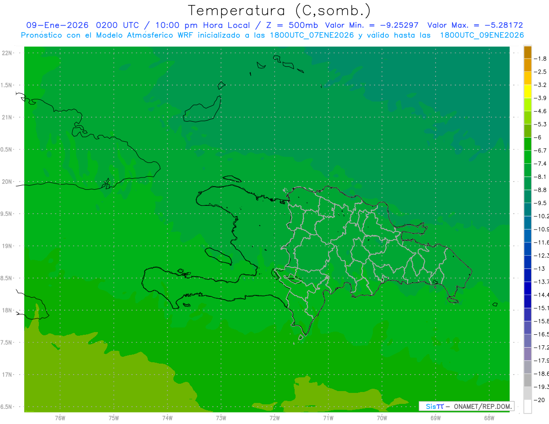Click the '17N' latitude axis label
This screenshot has height=424, width=549.
tap(7, 375)
